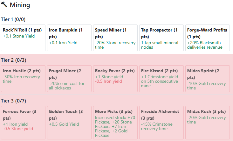Choose the Golden Touch skill card
The width and height of the screenshot is (233, 141).
point(69,123)
